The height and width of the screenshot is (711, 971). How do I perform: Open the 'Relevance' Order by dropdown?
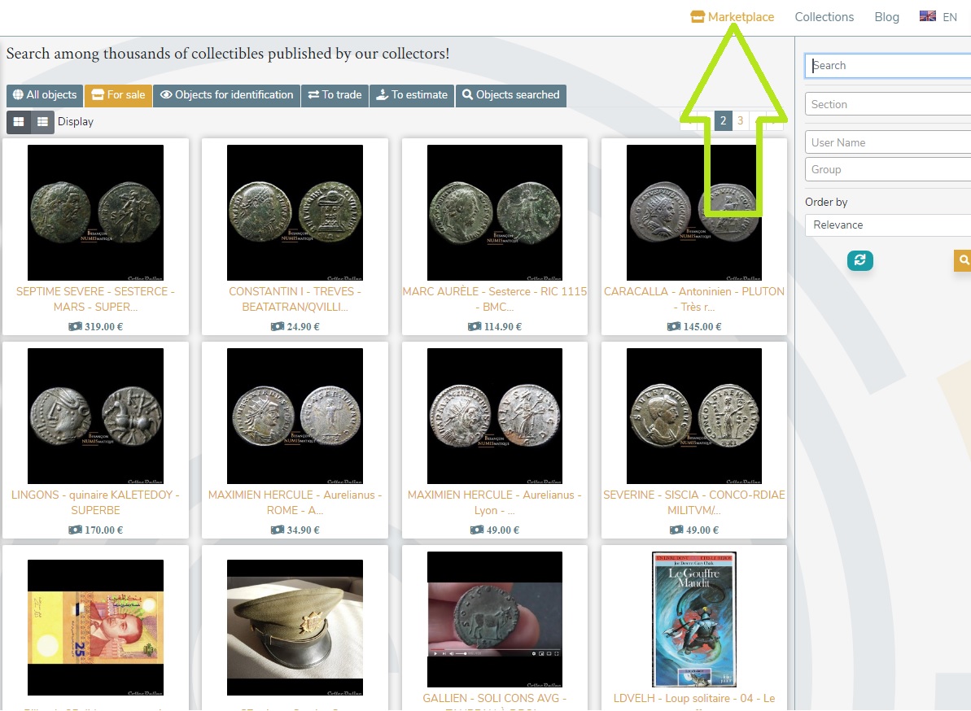887,225
